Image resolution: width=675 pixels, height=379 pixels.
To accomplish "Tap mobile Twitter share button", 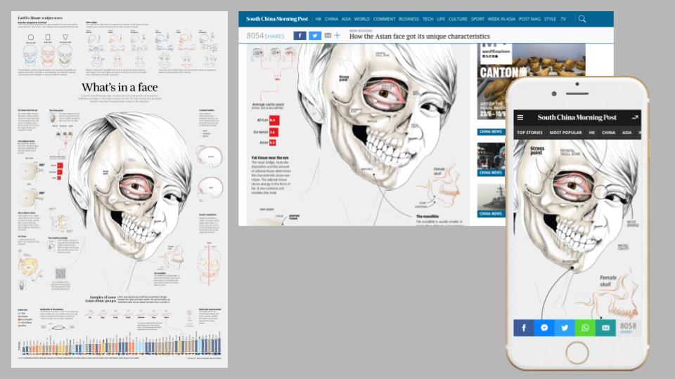I will pos(565,328).
